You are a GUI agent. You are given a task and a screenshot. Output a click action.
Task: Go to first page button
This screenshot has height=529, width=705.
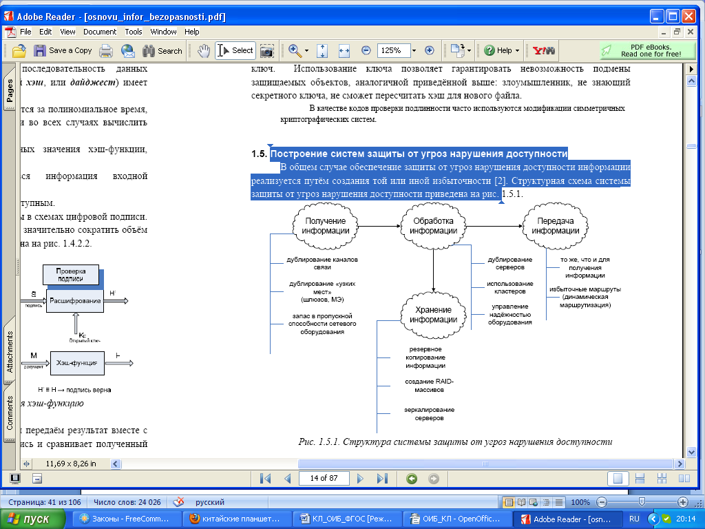coord(265,478)
